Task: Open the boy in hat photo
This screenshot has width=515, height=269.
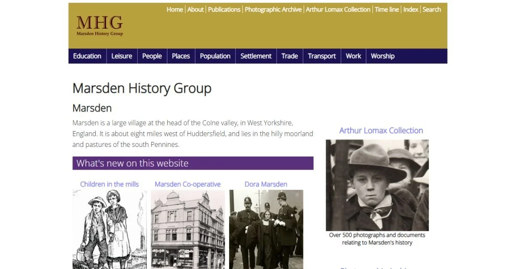Action: [377, 185]
